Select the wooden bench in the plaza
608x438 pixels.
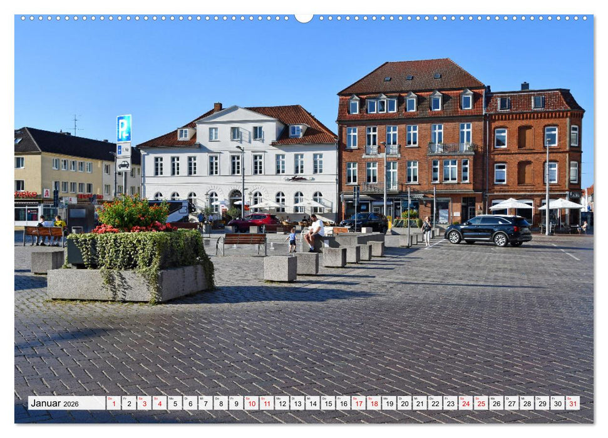[244, 239]
